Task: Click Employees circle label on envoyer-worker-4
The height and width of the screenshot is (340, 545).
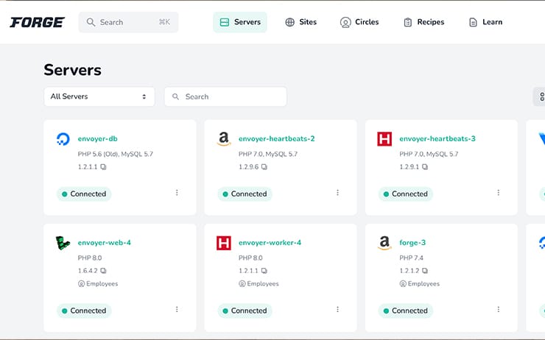Action: coord(259,284)
